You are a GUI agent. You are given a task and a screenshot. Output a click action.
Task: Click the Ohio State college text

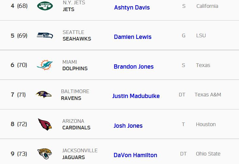pos(208,154)
